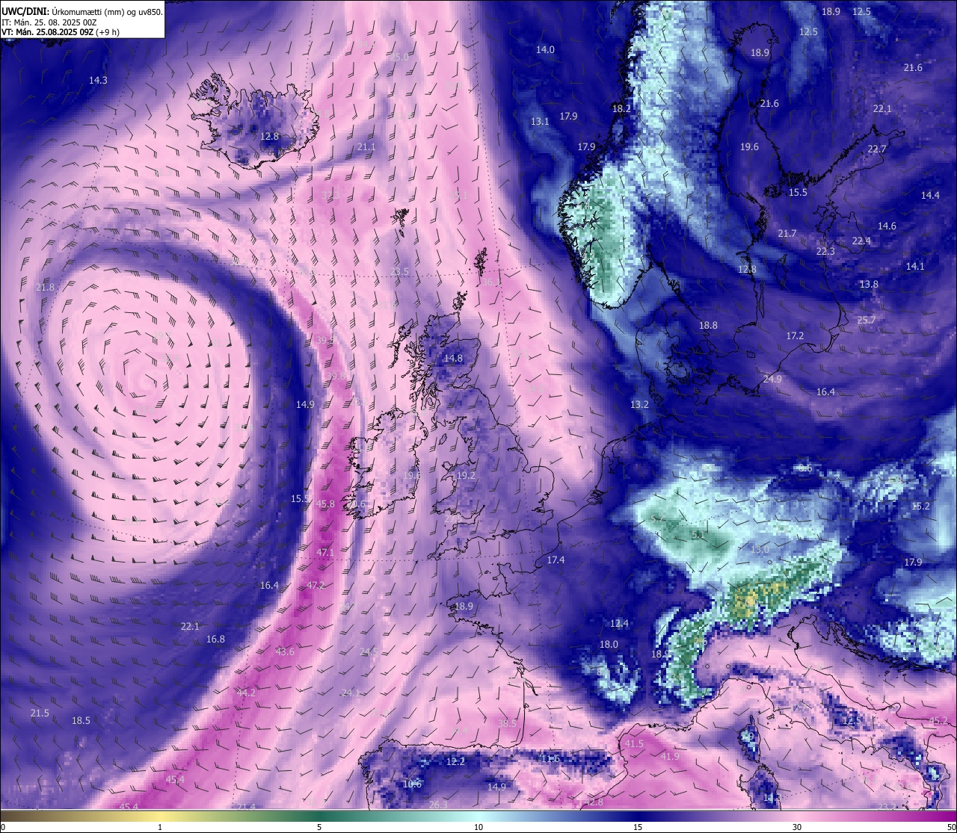Click the value '13.1' on the map
Image resolution: width=957 pixels, height=833 pixels.
540,122
